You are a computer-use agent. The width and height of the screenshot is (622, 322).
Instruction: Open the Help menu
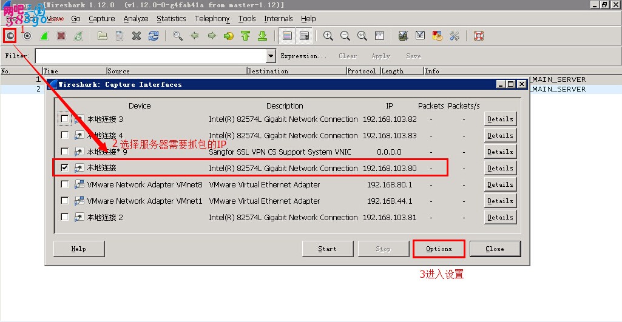[308, 19]
